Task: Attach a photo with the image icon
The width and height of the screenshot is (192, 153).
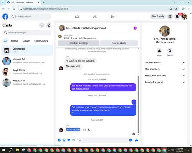Action: click(x=64, y=140)
